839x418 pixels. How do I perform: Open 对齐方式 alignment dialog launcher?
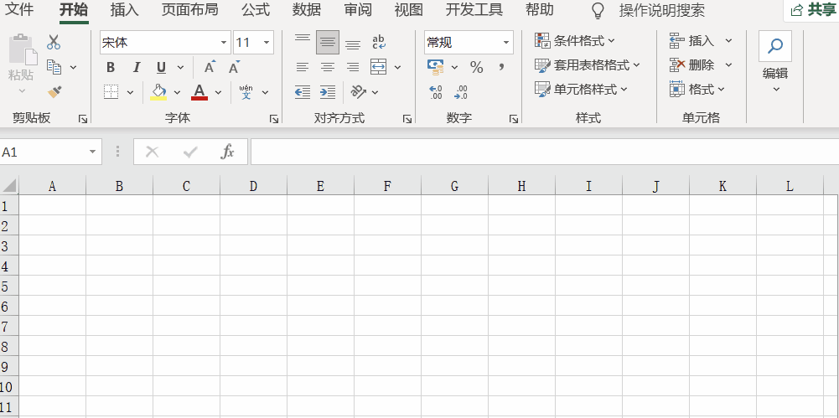tap(407, 119)
